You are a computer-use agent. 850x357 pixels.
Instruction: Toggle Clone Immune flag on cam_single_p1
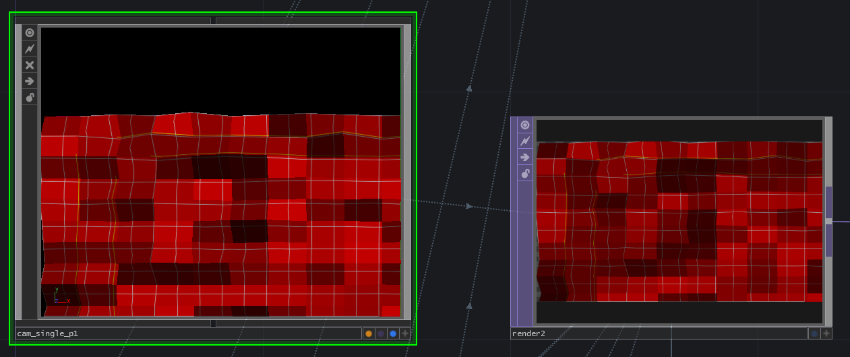[x=30, y=48]
